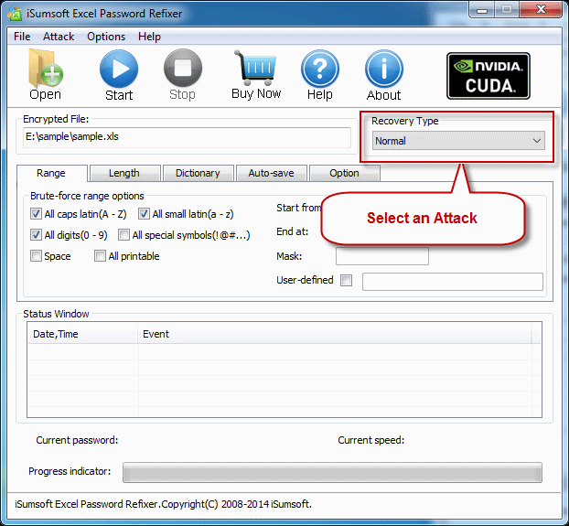The image size is (569, 526).
Task: Open Help from the toolbar
Action: tap(319, 75)
